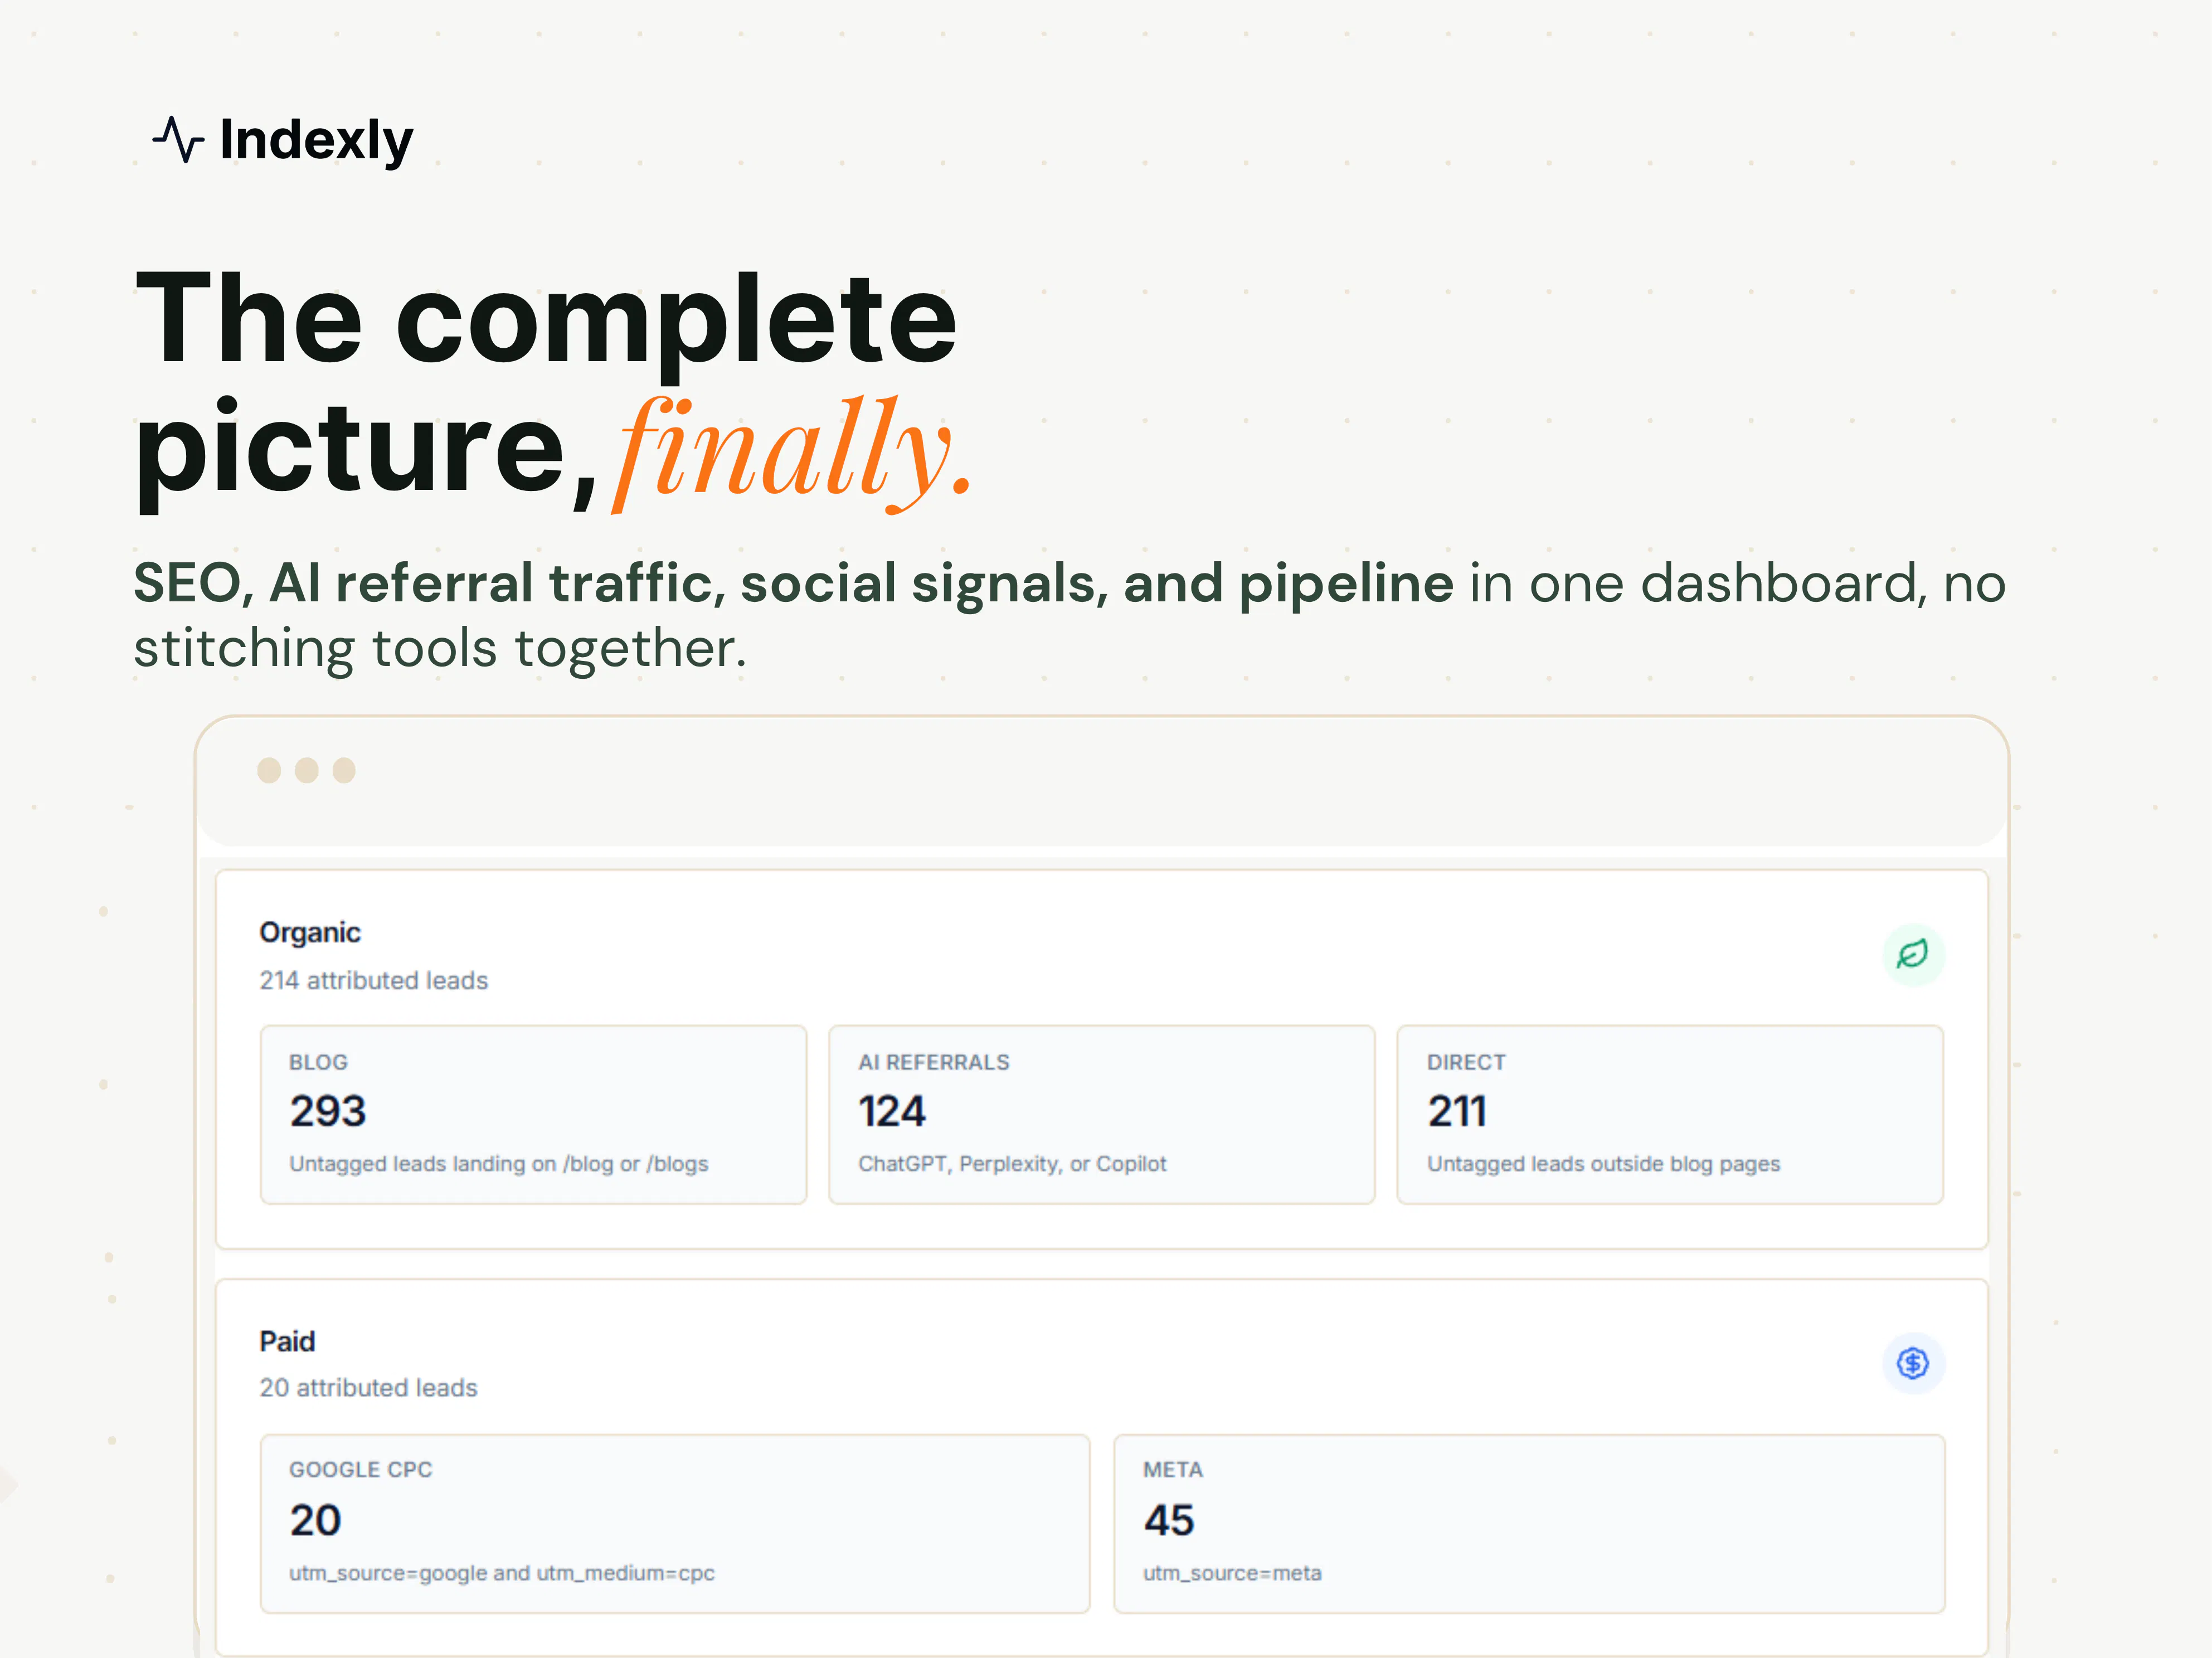
Task: Click the third window dot in mockup
Action: tap(344, 770)
